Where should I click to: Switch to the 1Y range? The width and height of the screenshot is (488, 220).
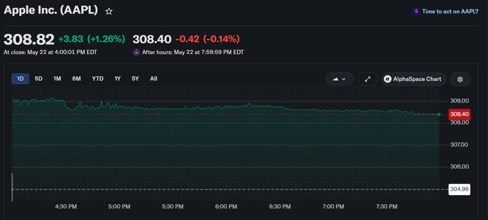coord(117,78)
